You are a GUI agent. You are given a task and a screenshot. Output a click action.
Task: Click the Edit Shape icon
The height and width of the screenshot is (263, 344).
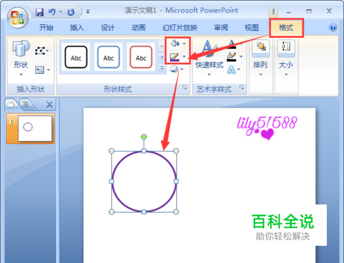click(40, 51)
